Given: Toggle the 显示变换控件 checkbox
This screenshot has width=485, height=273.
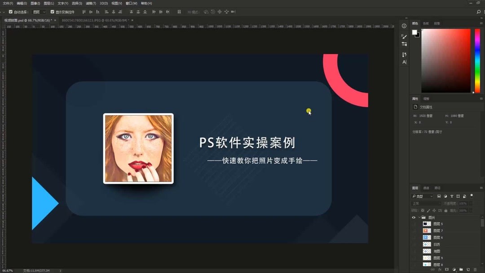Looking at the screenshot, I should [53, 12].
